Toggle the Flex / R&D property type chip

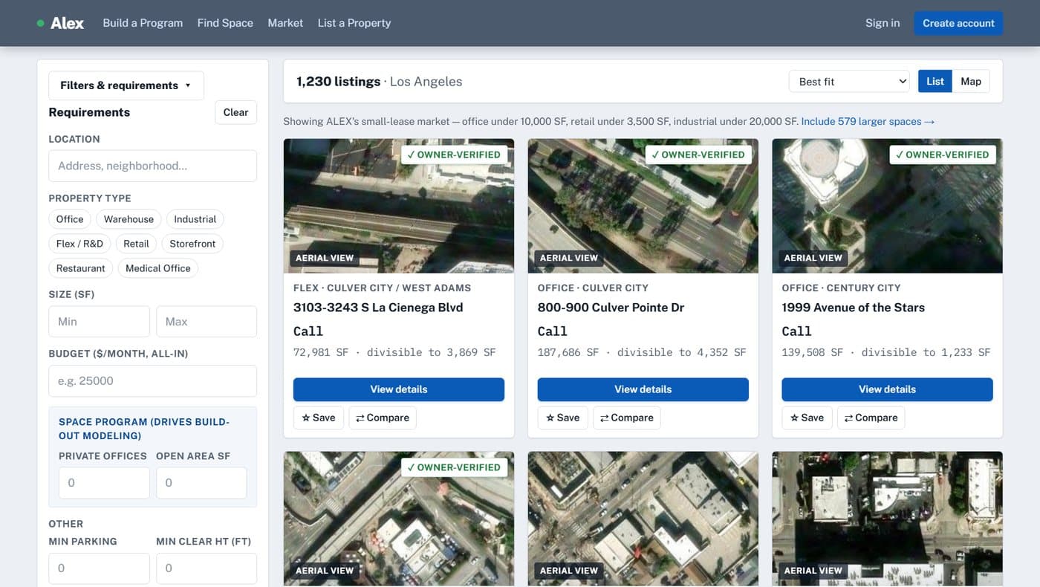point(79,244)
